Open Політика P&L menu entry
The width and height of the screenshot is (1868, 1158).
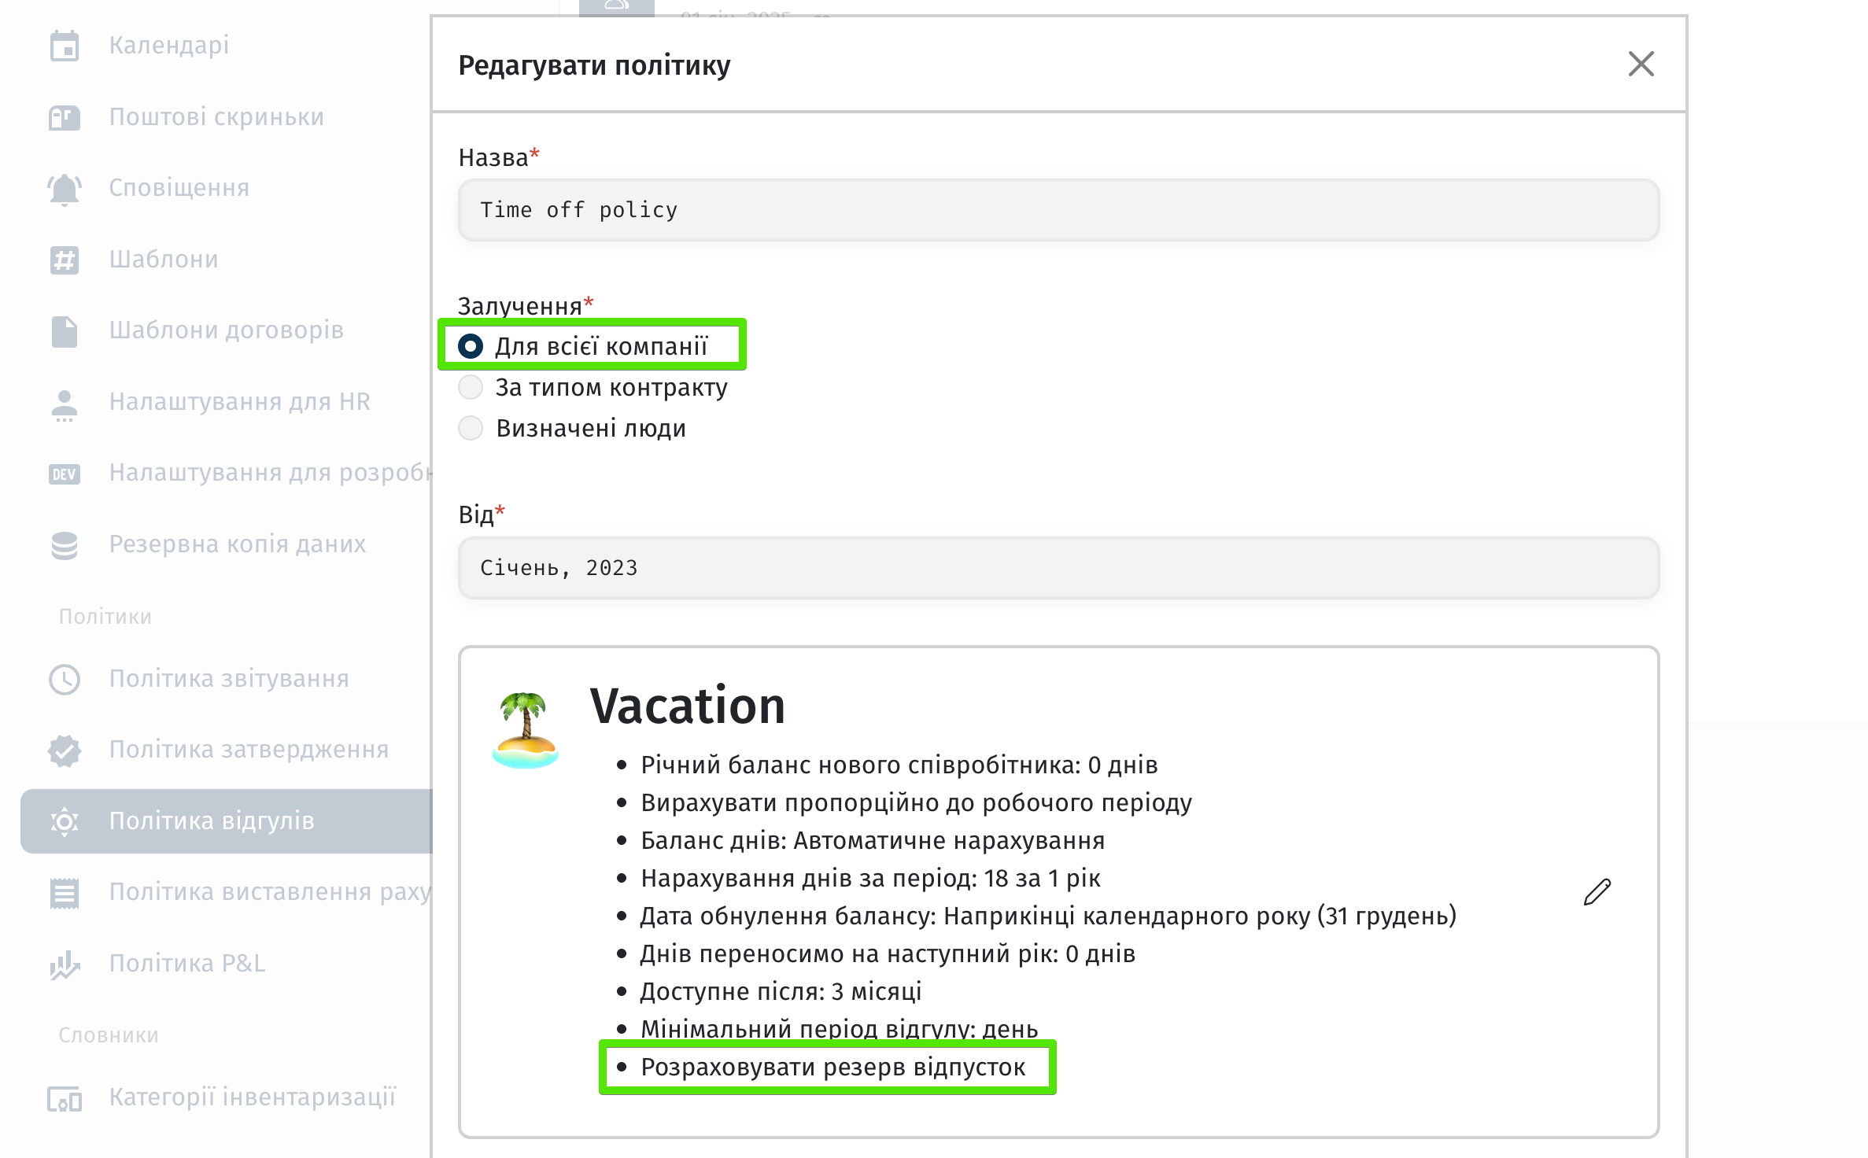[x=186, y=963]
